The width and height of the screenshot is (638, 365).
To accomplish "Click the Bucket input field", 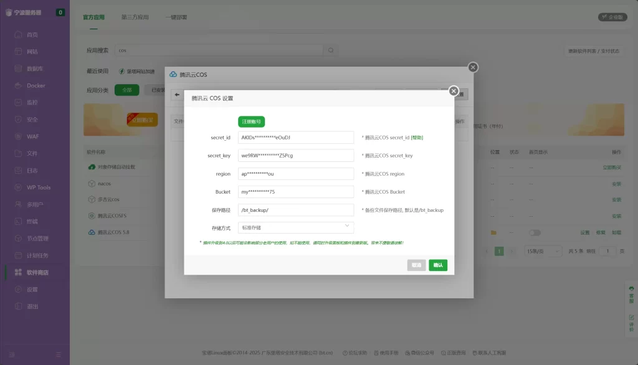I will pos(295,192).
